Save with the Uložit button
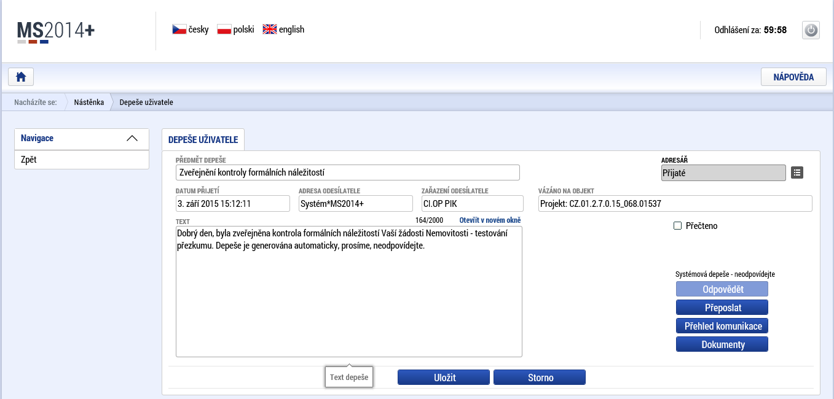This screenshot has height=399, width=834. [444, 378]
